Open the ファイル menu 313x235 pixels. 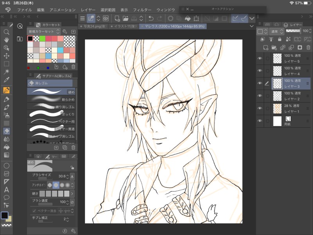coord(24,10)
